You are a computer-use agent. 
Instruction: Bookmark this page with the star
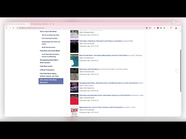150,28
